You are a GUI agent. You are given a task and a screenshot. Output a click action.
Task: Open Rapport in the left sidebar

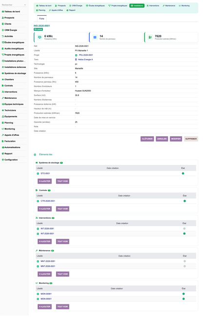[8, 153]
